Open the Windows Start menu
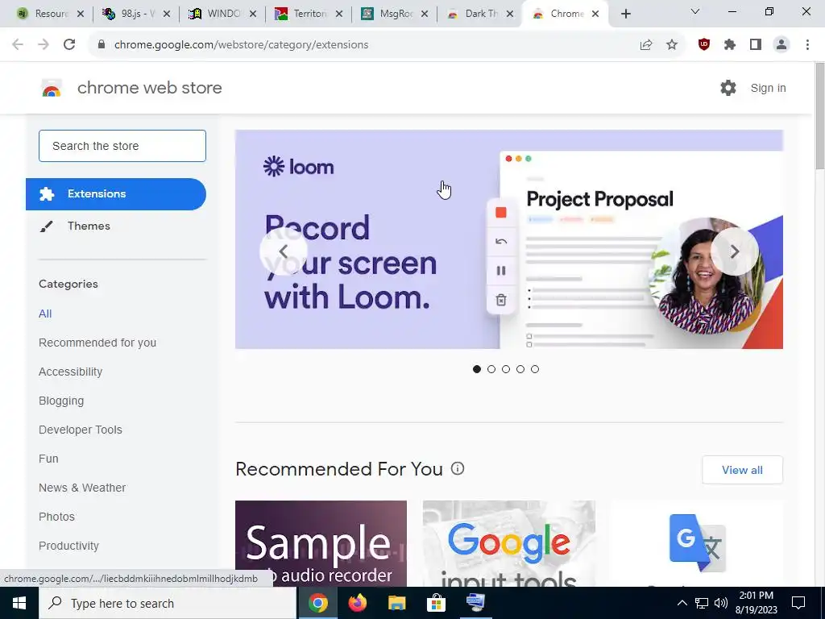The image size is (825, 619). 19,603
